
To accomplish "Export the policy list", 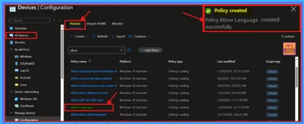I will point(118,36).
